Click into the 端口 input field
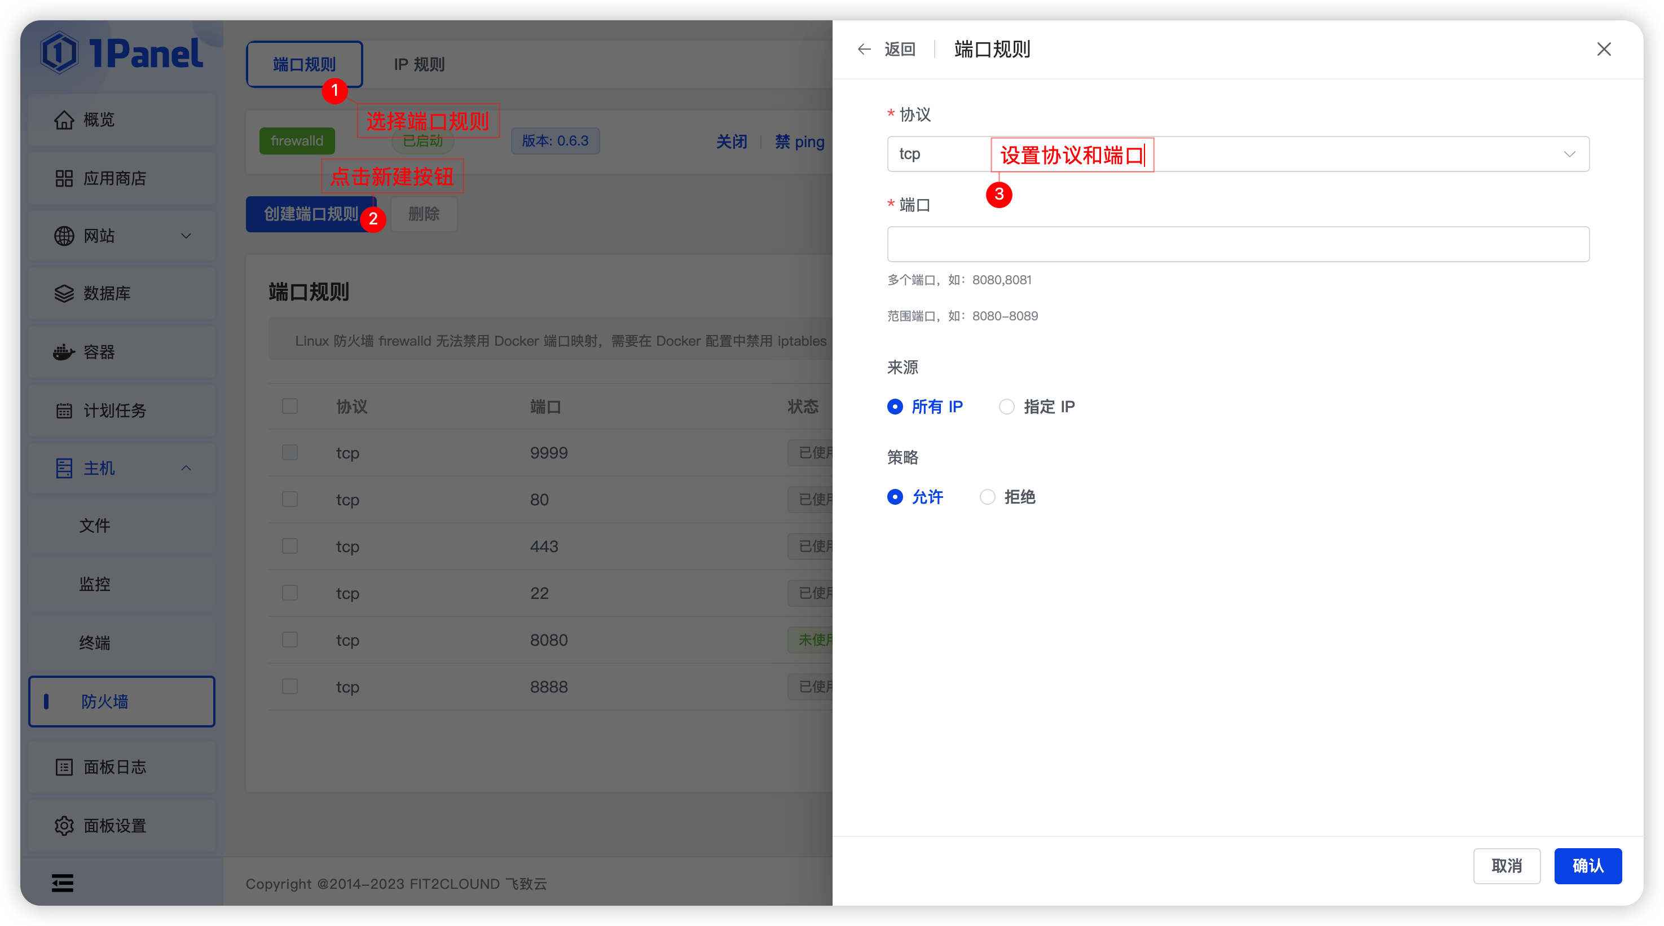1664x926 pixels. [1237, 244]
